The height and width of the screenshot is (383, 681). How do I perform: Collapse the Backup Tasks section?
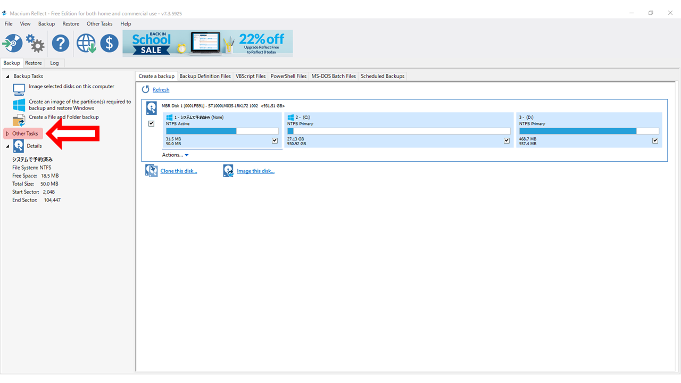7,77
